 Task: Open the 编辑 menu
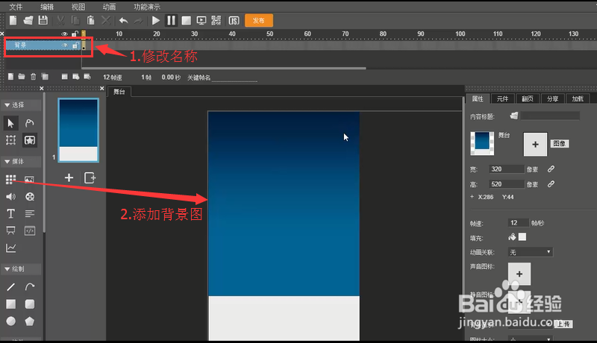point(47,7)
